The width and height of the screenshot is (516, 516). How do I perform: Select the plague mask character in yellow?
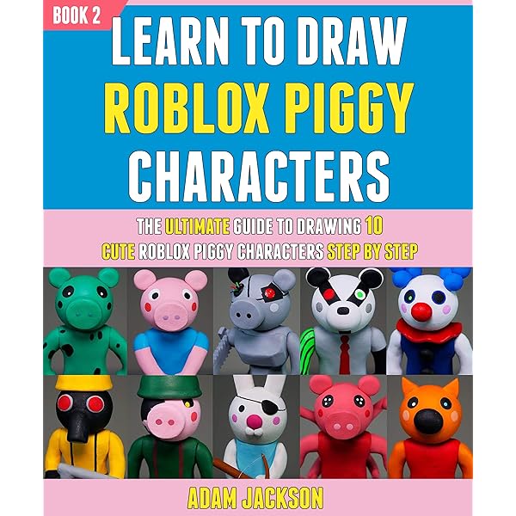[x=85, y=427]
